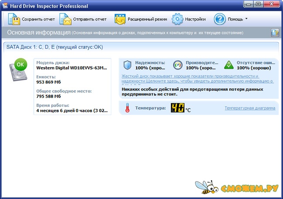The height and width of the screenshot is (199, 283).
Task: Click the capacity value '953 869 Мб'
Action: 49,82
